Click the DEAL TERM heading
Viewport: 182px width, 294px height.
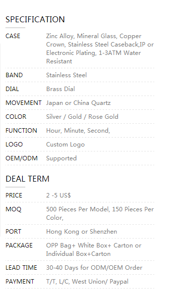pyautogui.click(x=27, y=179)
